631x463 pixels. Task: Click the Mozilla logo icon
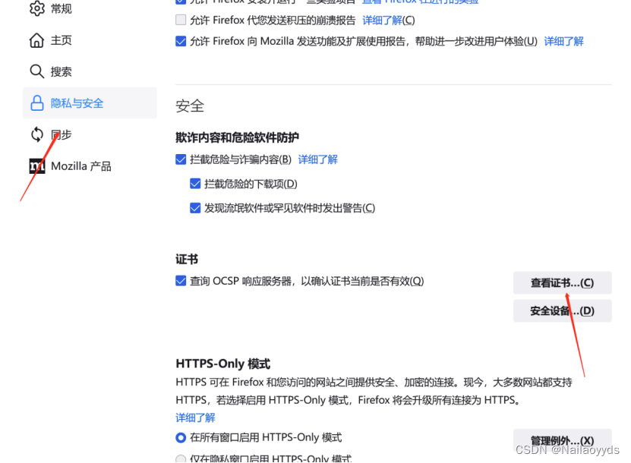[37, 166]
